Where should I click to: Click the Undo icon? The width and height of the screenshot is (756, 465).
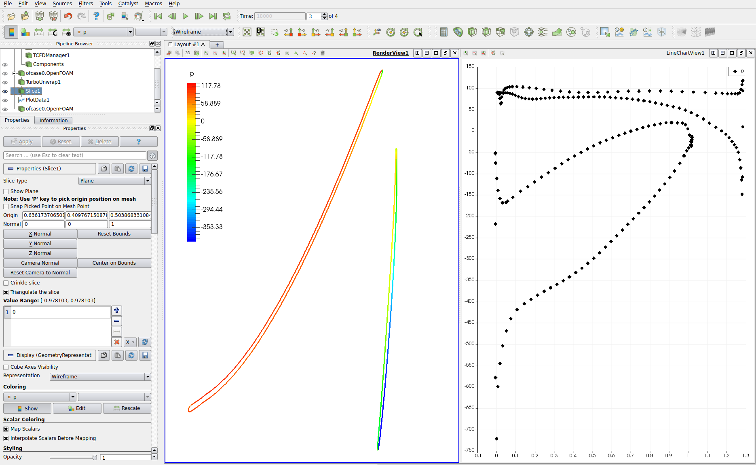click(68, 16)
